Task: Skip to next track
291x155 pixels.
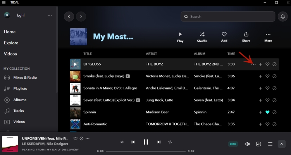Action: point(159,142)
